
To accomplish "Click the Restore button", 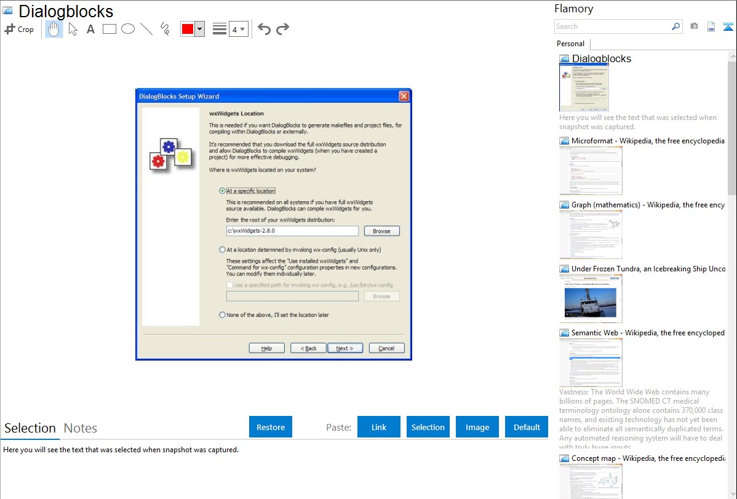I will point(271,427).
